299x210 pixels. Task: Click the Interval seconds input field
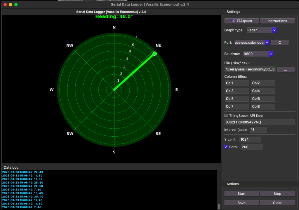tap(258, 130)
